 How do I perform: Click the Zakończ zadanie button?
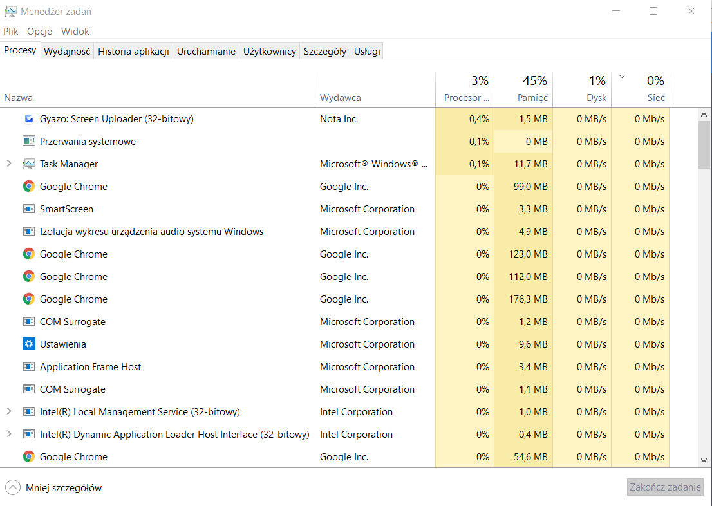(x=665, y=487)
